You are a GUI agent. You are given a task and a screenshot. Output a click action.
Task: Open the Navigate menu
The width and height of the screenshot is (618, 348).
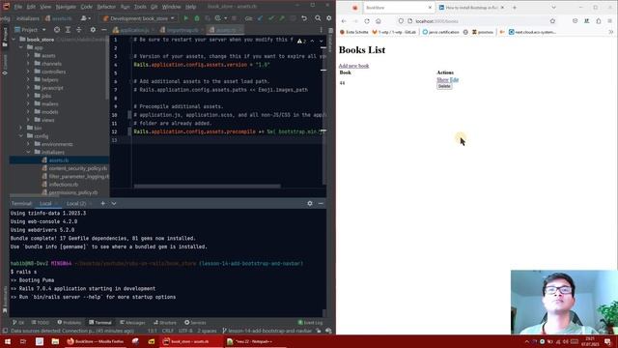tap(66, 7)
